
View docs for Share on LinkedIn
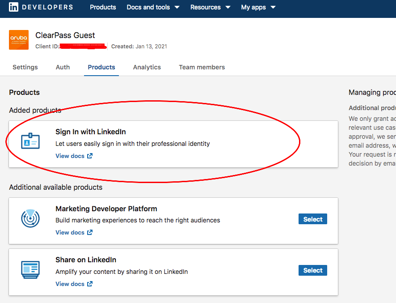click(x=70, y=284)
